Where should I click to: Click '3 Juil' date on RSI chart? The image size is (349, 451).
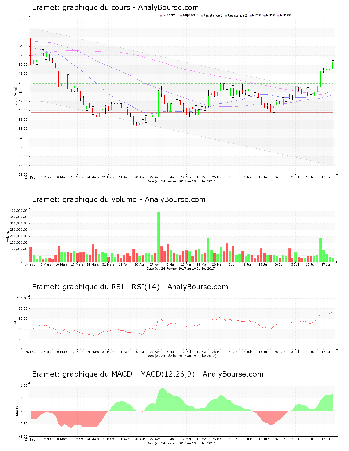click(x=295, y=352)
